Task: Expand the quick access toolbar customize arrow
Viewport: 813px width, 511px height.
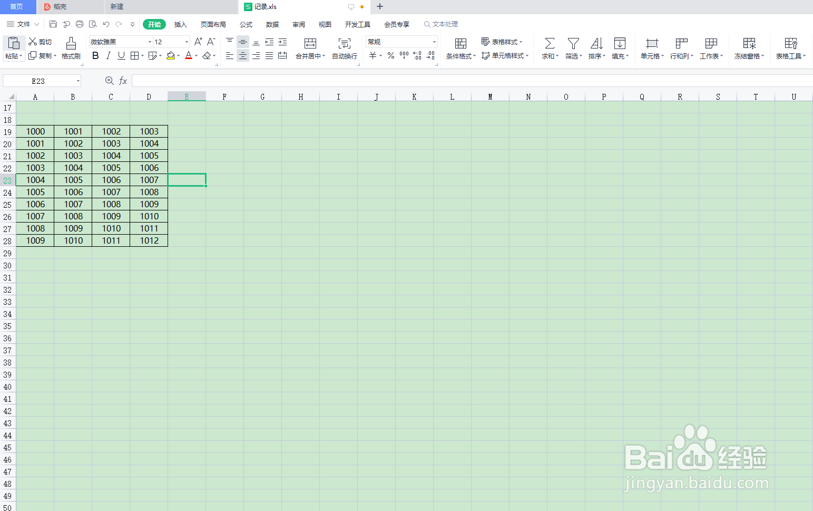Action: tap(132, 24)
